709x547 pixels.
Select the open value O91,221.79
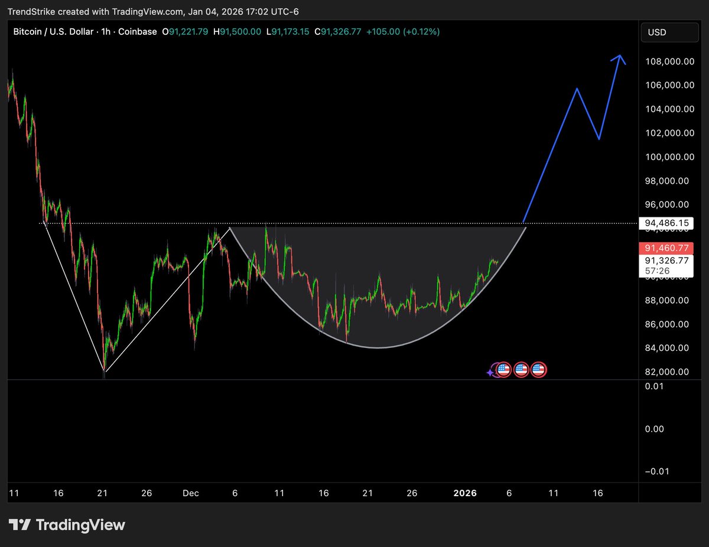tap(185, 32)
